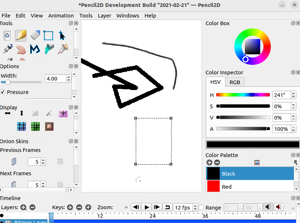Viewport: 300px width, 223px height.
Task: Select the Red palette color
Action: click(x=250, y=187)
